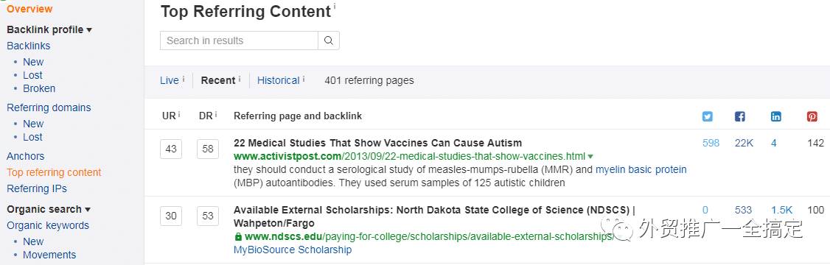The image size is (830, 265).
Task: Select the Recent tab
Action: (218, 80)
